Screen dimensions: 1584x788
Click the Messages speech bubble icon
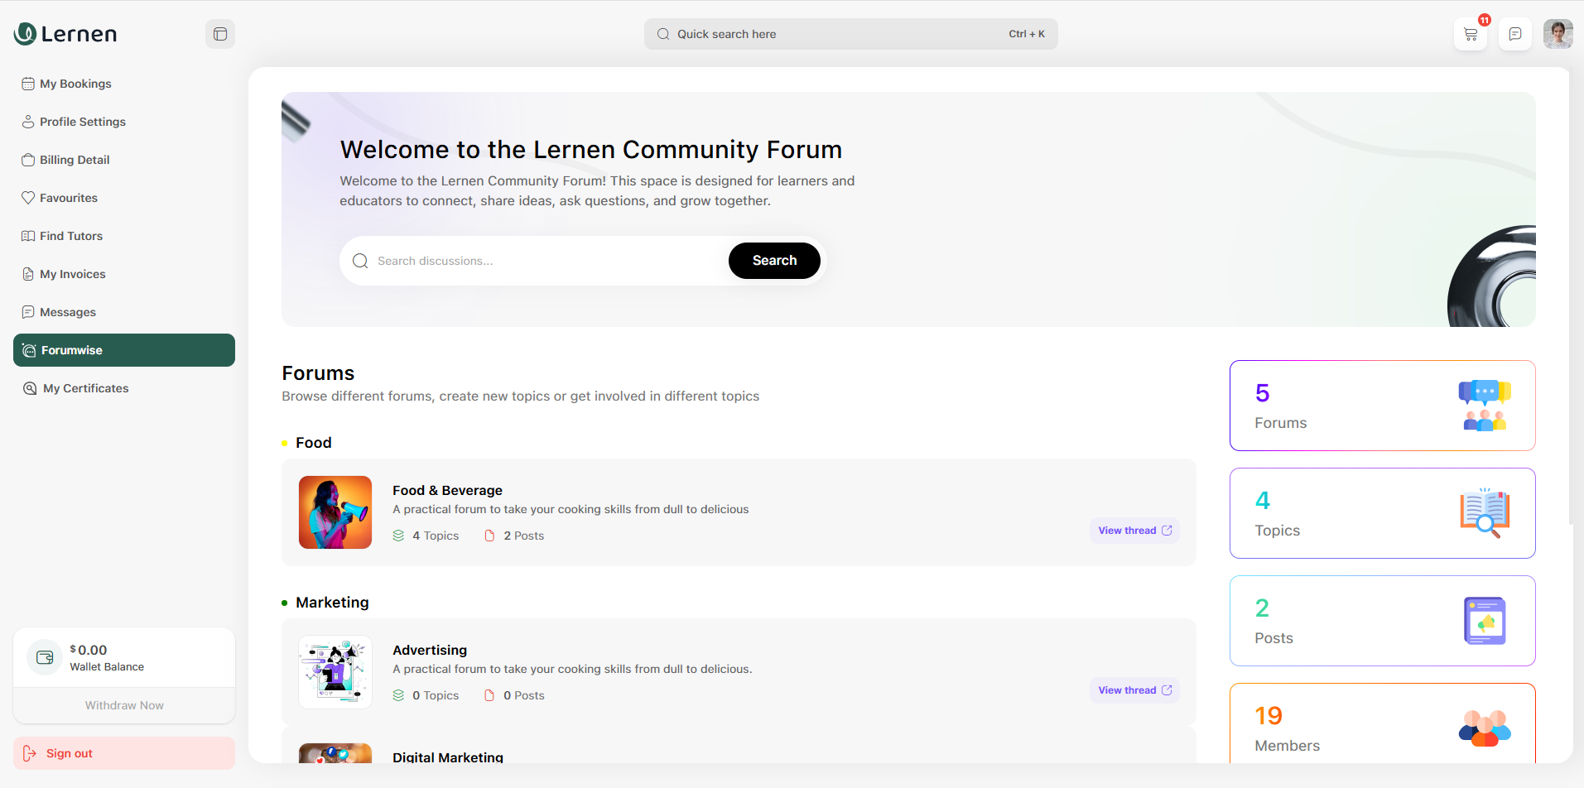[28, 311]
